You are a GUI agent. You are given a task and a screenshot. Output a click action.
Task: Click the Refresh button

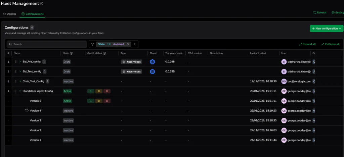[320, 12]
